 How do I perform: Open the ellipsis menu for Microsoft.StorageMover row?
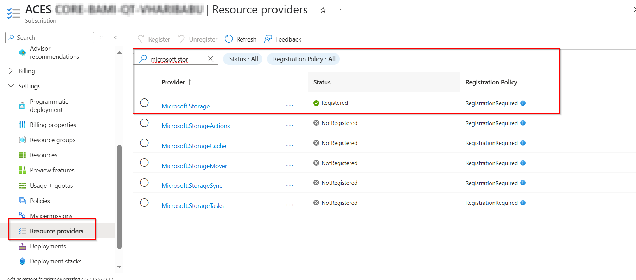point(290,165)
